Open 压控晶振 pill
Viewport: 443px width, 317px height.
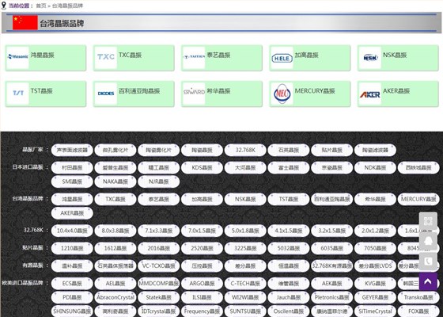[202, 265]
